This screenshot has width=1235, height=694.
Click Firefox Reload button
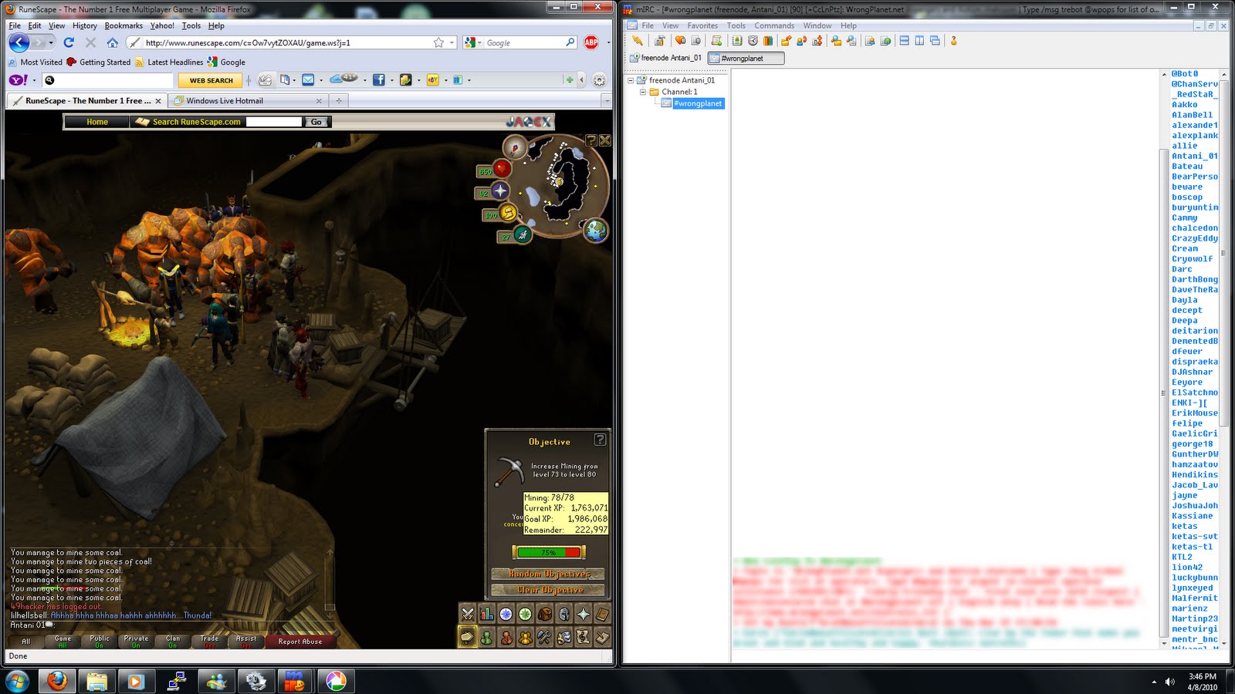coord(69,42)
